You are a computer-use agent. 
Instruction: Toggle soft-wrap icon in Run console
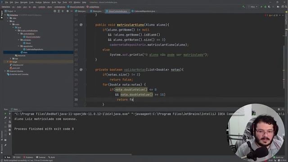(x=10, y=122)
